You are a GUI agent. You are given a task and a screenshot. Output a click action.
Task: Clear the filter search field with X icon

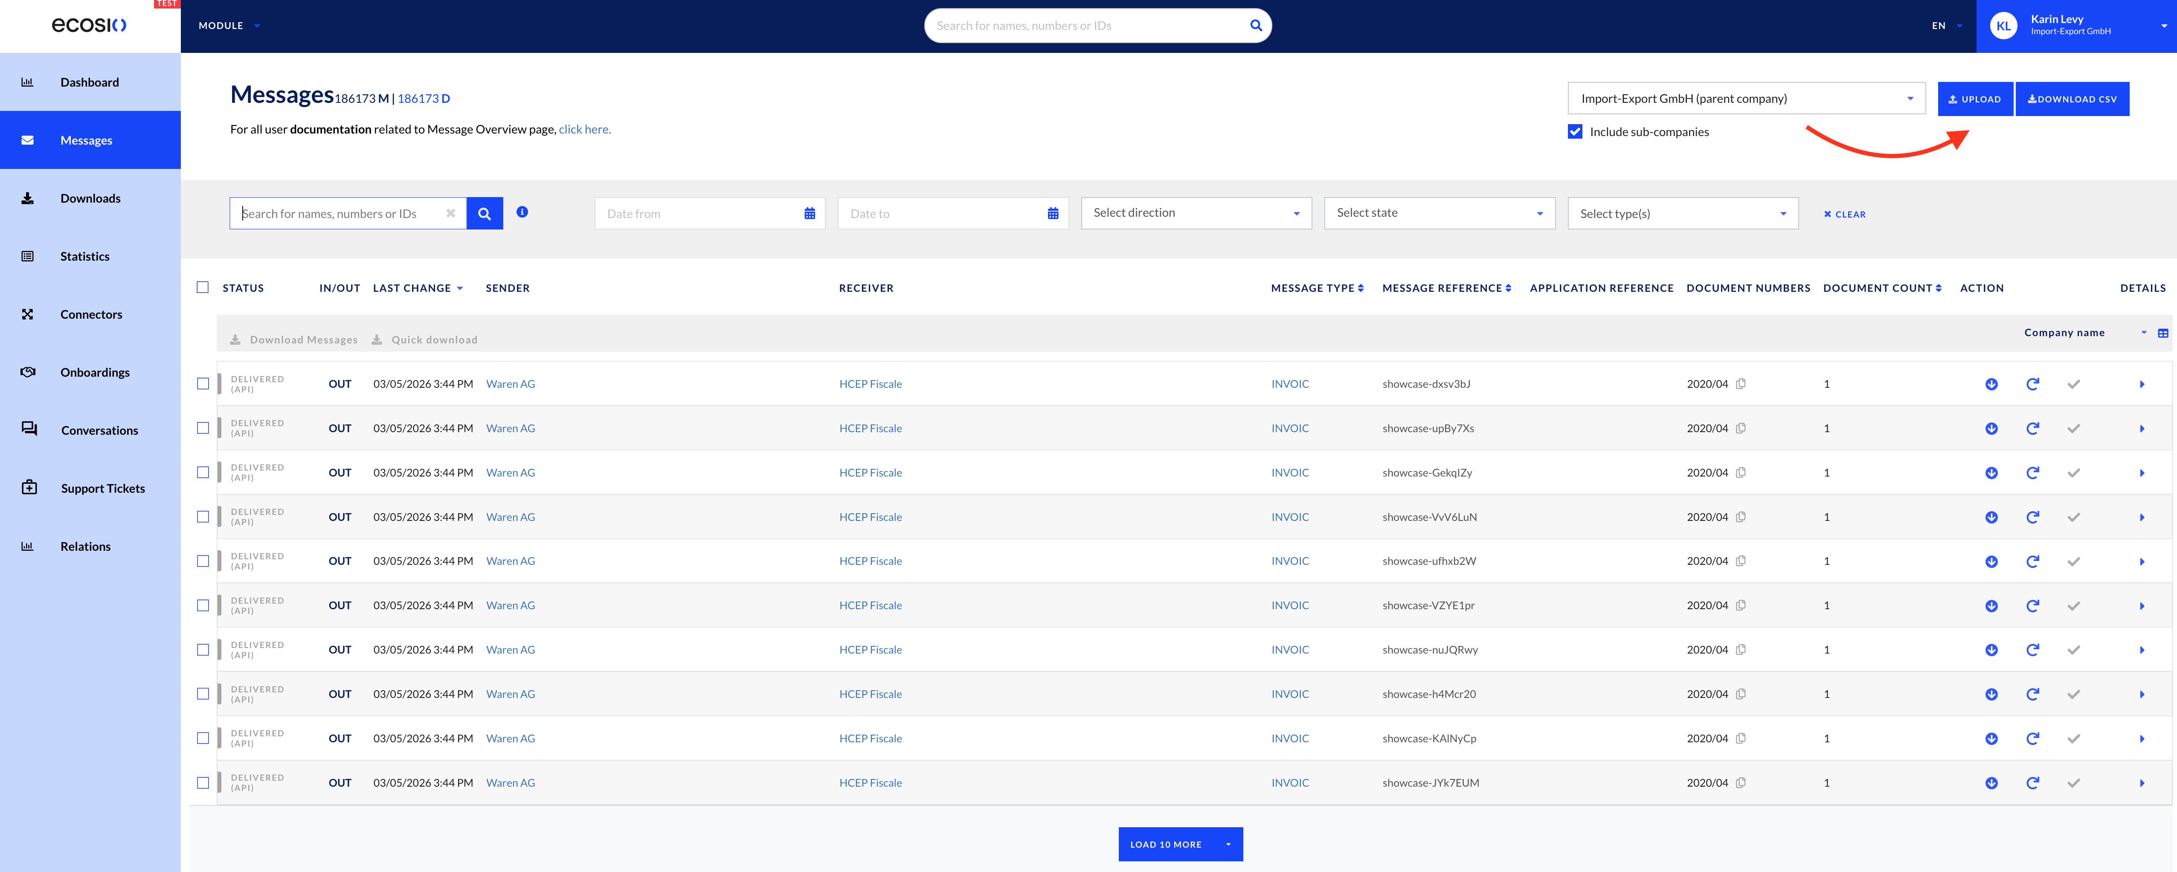(450, 213)
